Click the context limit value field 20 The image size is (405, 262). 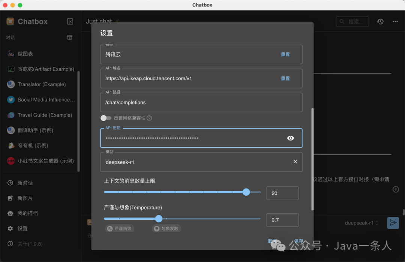point(283,193)
